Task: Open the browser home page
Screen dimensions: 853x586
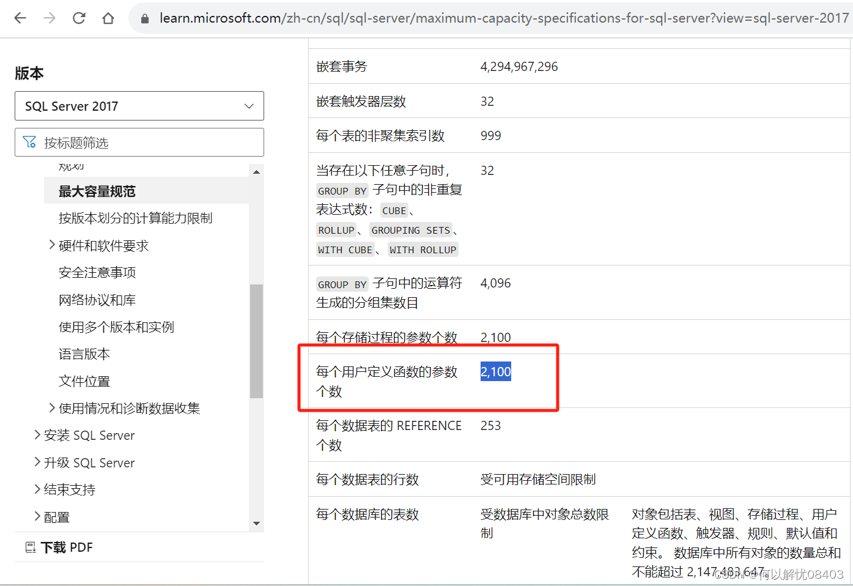Action: pos(108,18)
